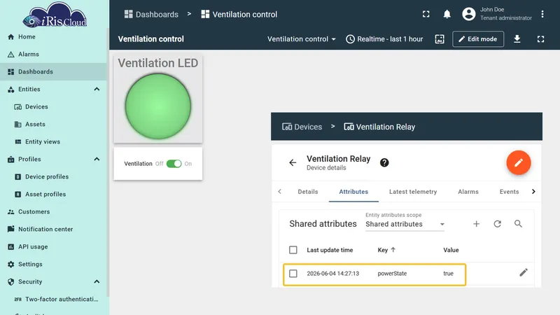Click the 2026-06-04 14:27:13 timestamp
This screenshot has height=315, width=560.
pyautogui.click(x=333, y=274)
